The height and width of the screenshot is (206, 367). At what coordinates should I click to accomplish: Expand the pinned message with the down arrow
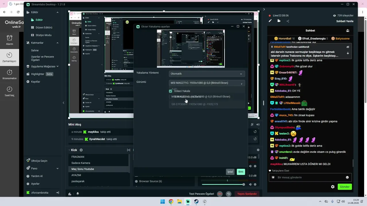[348, 53]
